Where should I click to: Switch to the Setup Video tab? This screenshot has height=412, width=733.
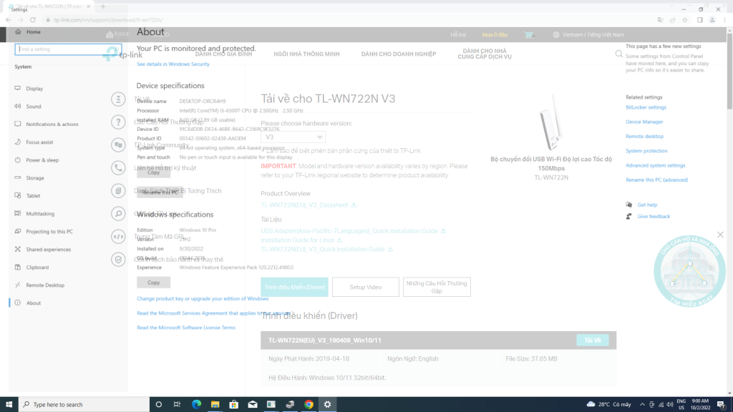tap(366, 287)
